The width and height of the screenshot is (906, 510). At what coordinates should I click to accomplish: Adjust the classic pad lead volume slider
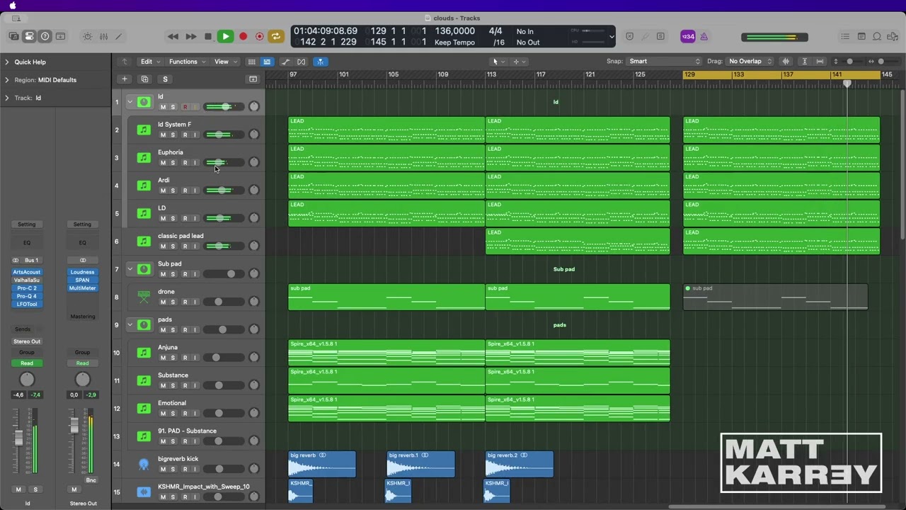pyautogui.click(x=224, y=246)
